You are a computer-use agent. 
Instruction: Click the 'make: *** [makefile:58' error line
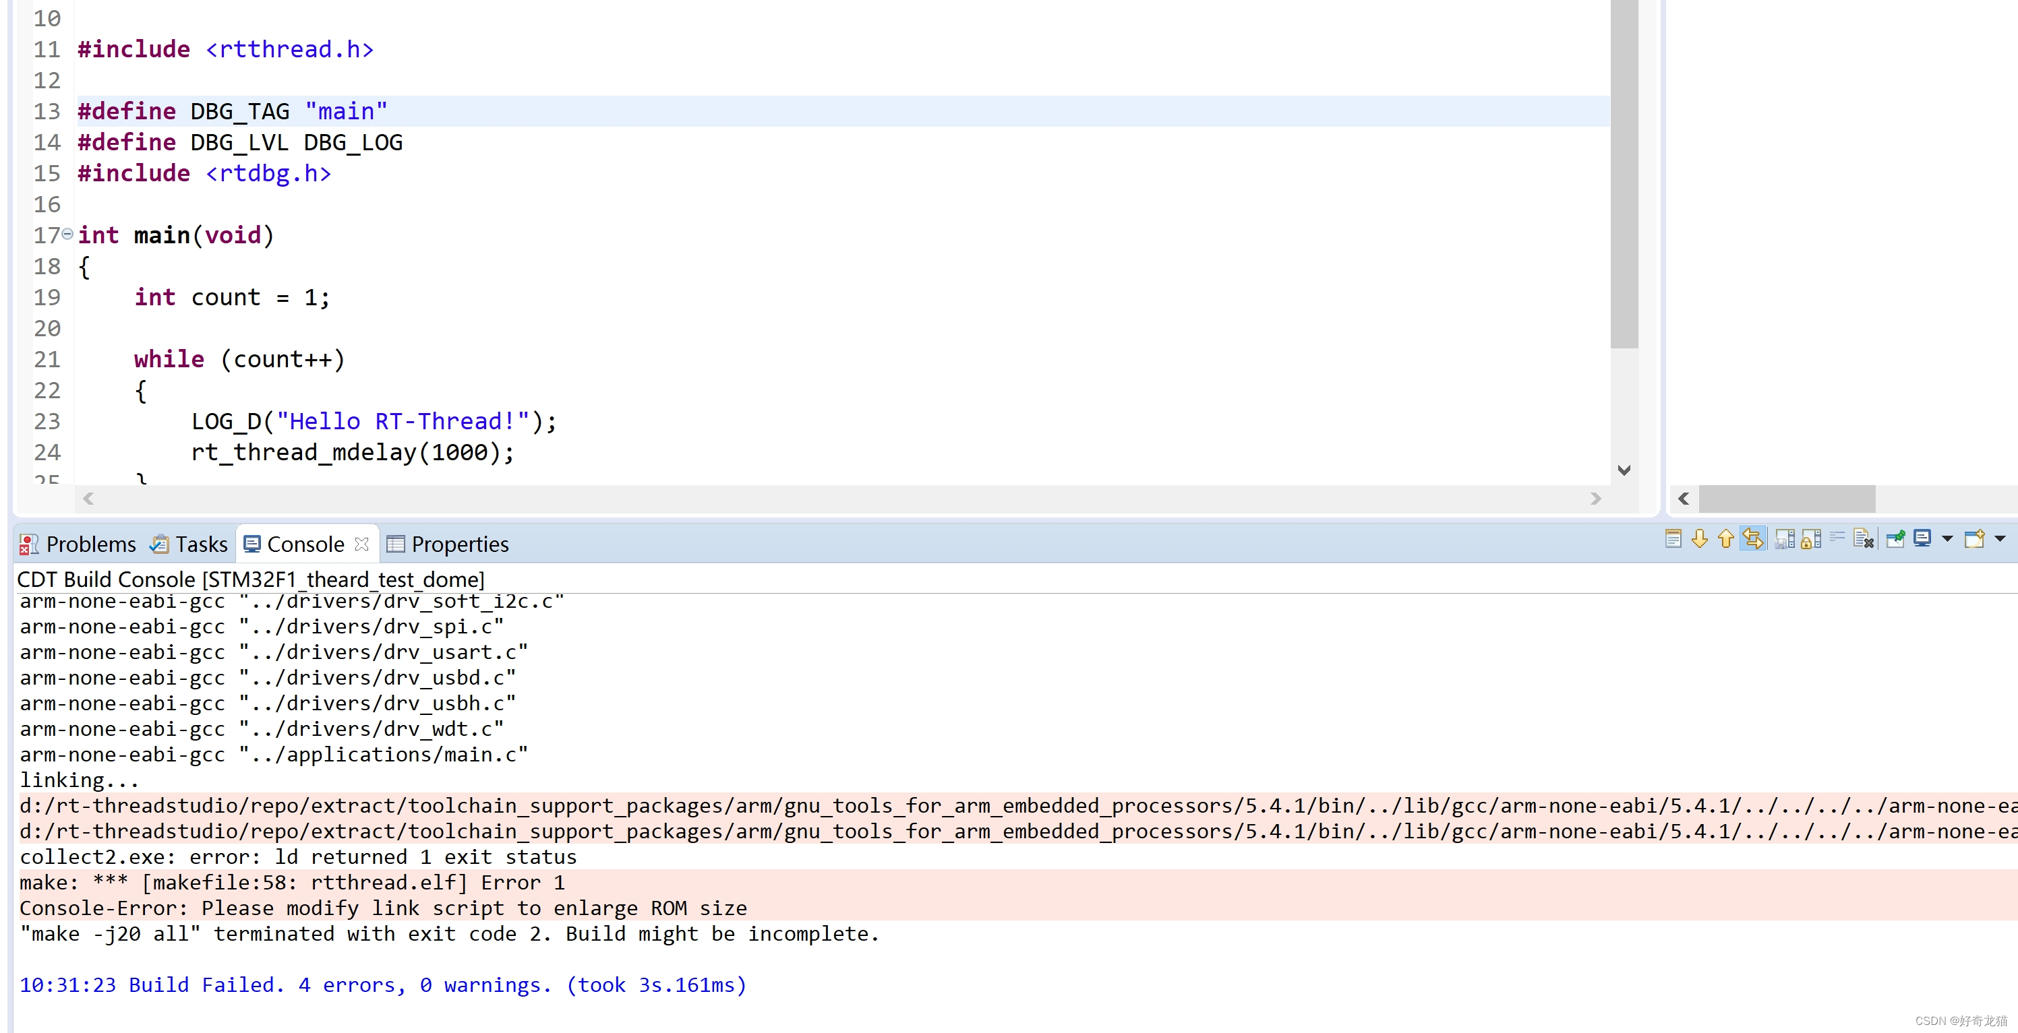pos(292,883)
